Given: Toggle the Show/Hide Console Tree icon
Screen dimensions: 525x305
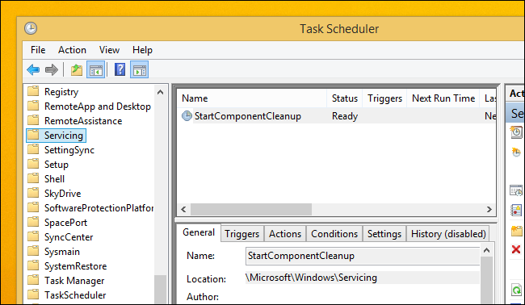Looking at the screenshot, I should click(x=96, y=70).
